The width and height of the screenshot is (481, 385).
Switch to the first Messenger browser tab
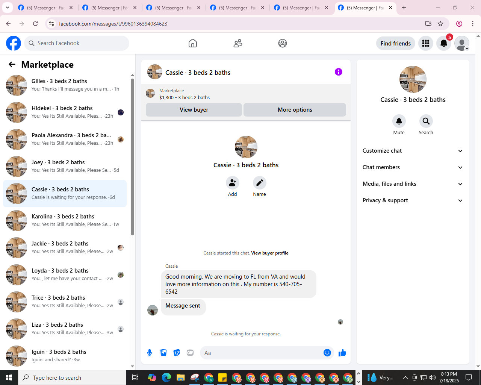click(x=45, y=8)
